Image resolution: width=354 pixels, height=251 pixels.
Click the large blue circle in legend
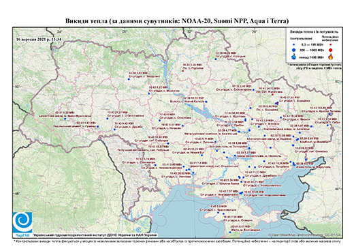293,50
